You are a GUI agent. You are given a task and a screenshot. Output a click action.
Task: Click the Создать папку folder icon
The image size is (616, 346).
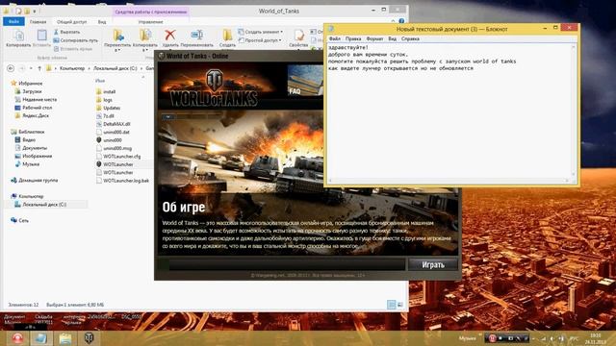[x=227, y=35]
